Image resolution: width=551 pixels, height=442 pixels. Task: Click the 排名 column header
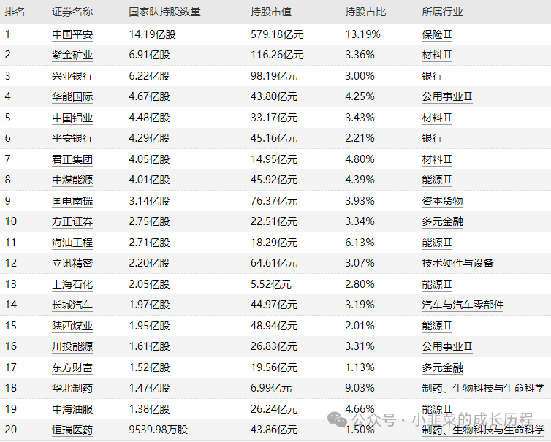[15, 12]
